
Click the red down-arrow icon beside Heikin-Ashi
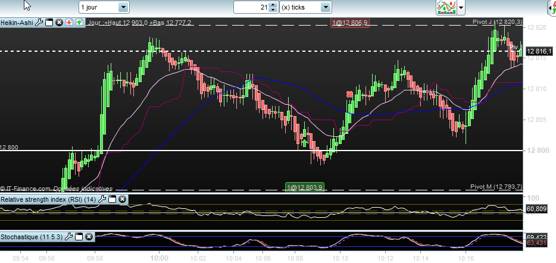click(69, 23)
